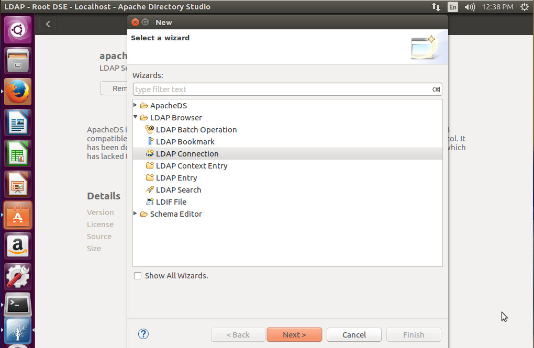
Task: Open the En keyboard layout menu
Action: [452, 7]
